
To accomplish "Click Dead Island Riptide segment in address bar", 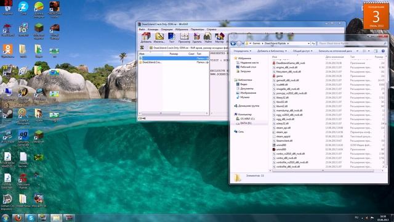I will pos(275,44).
